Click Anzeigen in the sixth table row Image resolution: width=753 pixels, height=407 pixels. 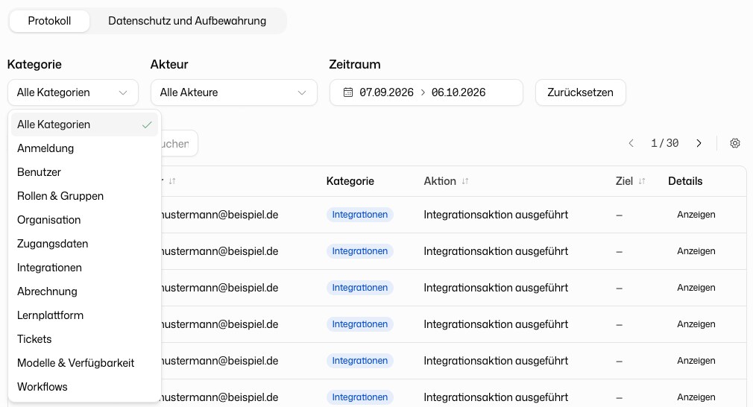pos(696,397)
